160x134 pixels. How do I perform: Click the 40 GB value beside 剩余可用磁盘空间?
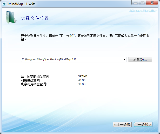(x=82, y=84)
